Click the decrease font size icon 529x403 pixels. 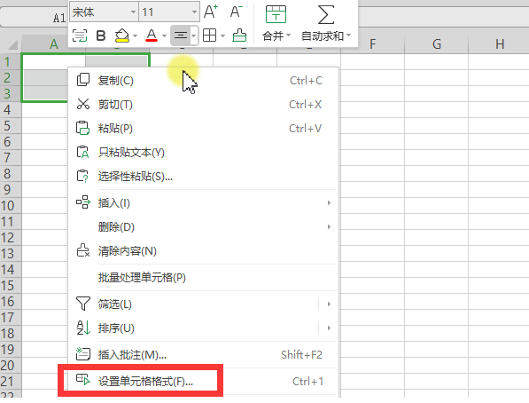click(x=237, y=12)
